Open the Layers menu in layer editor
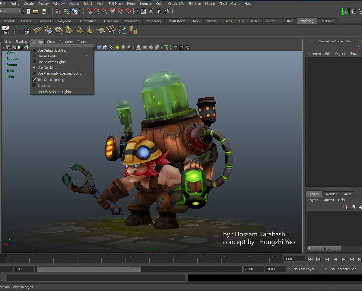 [313, 200]
